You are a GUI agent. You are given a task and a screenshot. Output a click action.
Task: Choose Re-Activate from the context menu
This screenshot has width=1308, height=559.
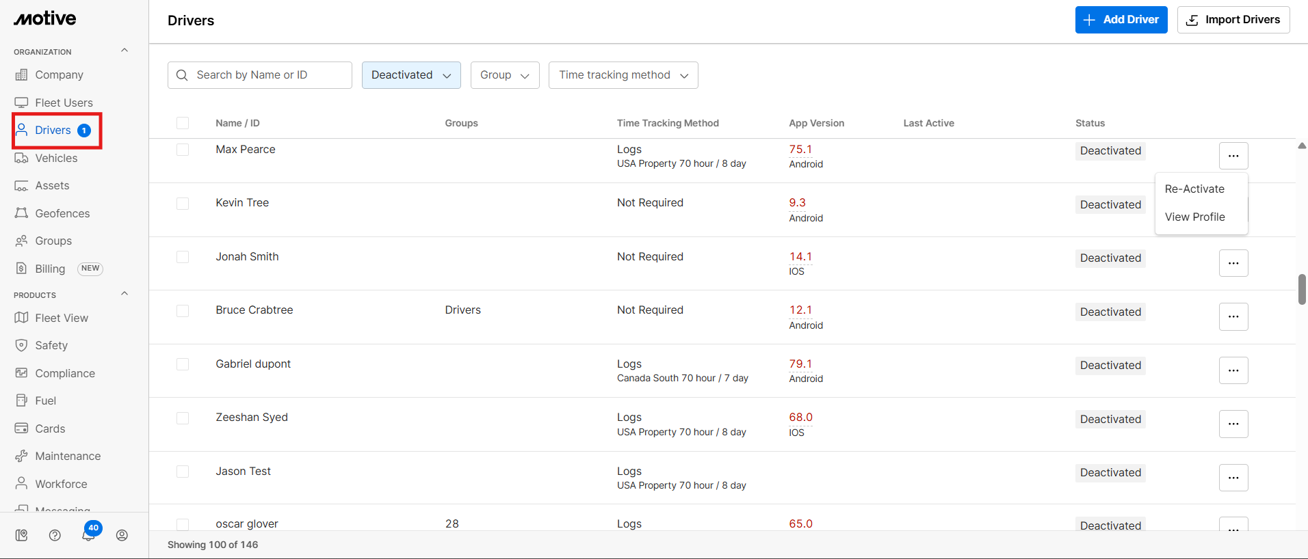pyautogui.click(x=1194, y=189)
